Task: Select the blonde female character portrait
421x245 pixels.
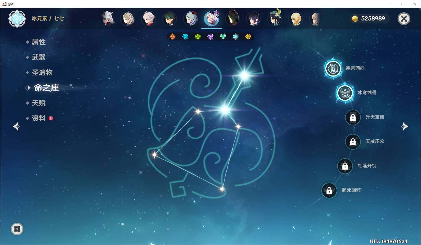Action: pos(296,18)
